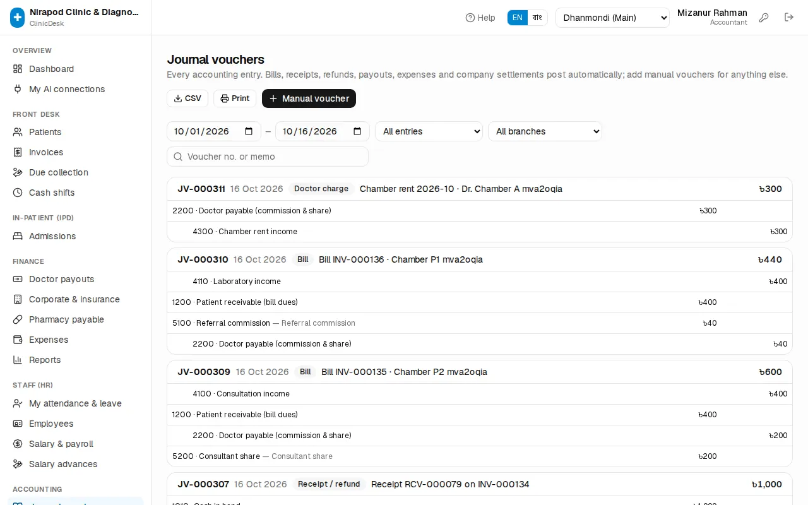Click the My attendance & leave icon
The height and width of the screenshot is (505, 808).
pyautogui.click(x=18, y=403)
